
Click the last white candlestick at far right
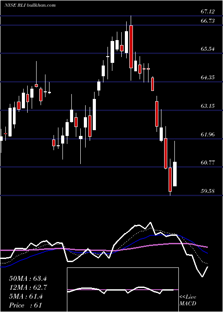click(x=175, y=174)
